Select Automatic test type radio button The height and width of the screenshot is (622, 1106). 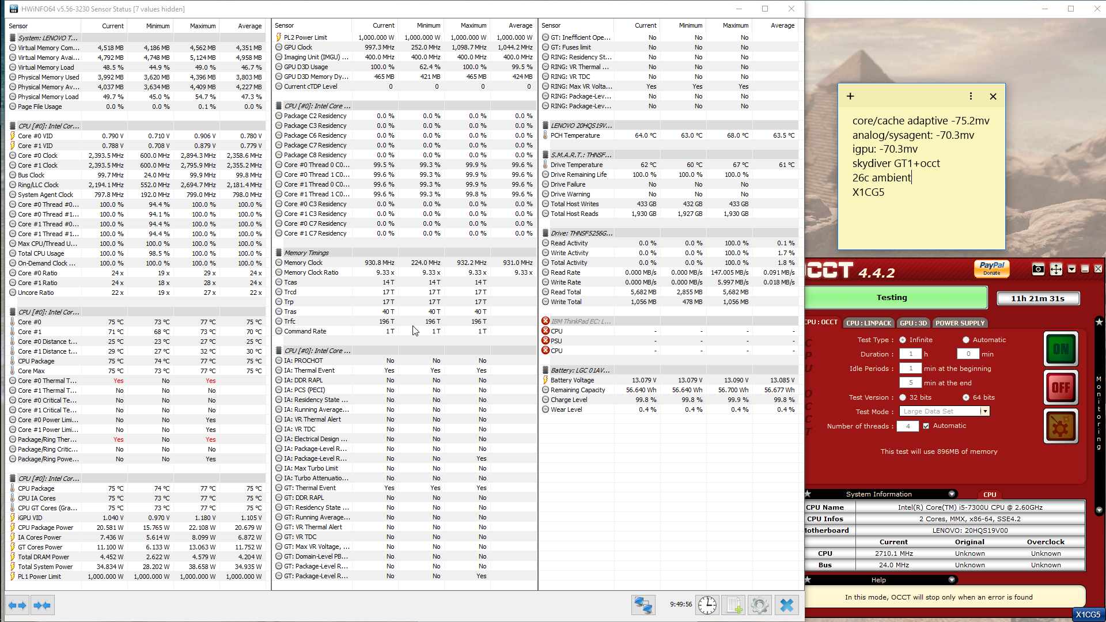[x=966, y=340]
